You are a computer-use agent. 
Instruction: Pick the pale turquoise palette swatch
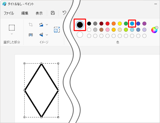(132, 30)
